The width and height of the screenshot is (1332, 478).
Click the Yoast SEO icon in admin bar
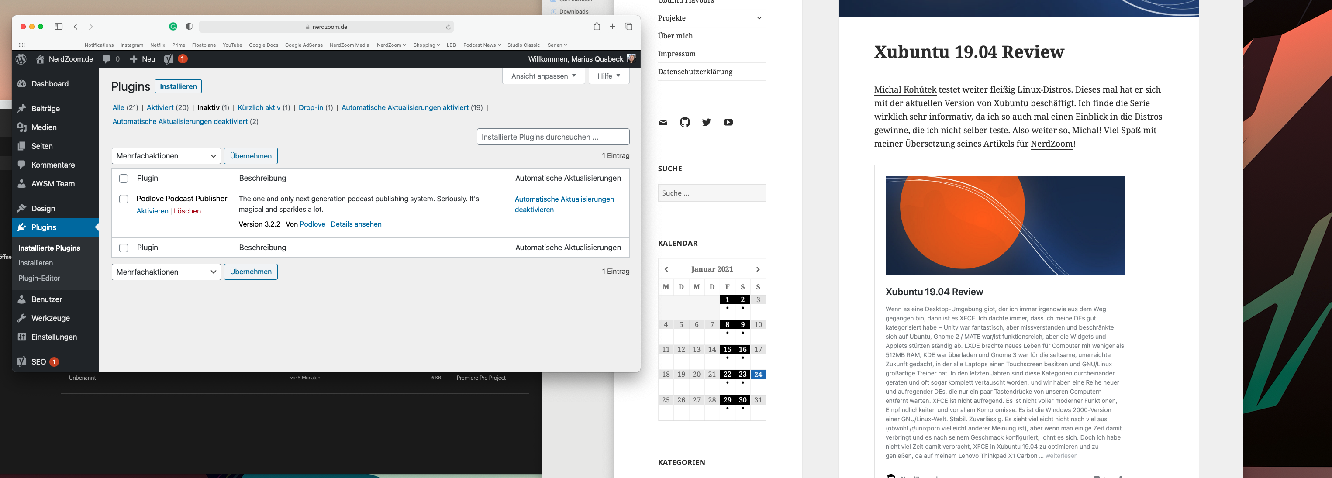[169, 59]
